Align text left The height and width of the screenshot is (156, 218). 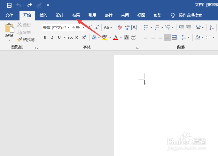(146, 37)
